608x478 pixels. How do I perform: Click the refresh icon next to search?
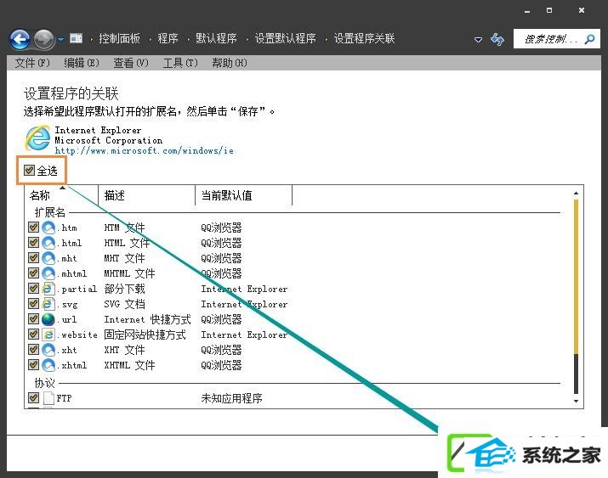[x=497, y=39]
